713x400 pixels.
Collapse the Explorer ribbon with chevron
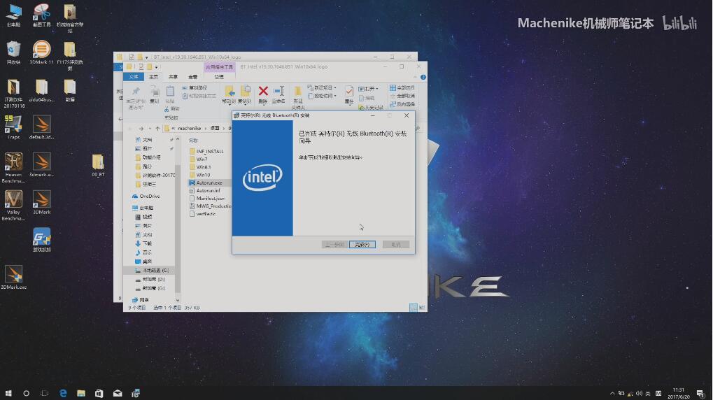coord(415,77)
